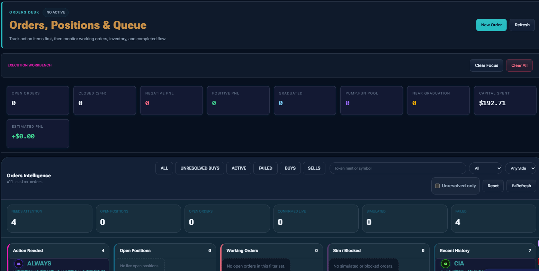The height and width of the screenshot is (271, 539).
Task: Select the Graduated stat card
Action: 305,100
